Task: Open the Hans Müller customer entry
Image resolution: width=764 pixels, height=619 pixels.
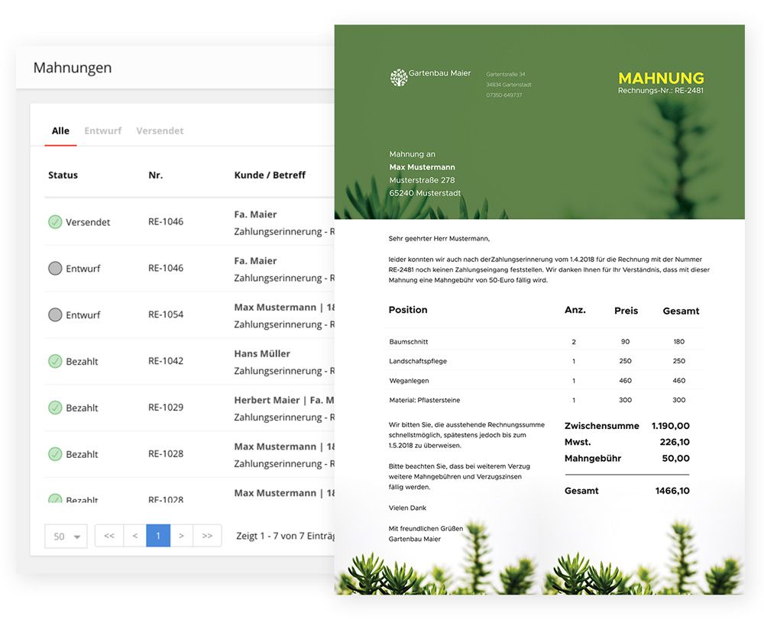Action: coord(262,354)
